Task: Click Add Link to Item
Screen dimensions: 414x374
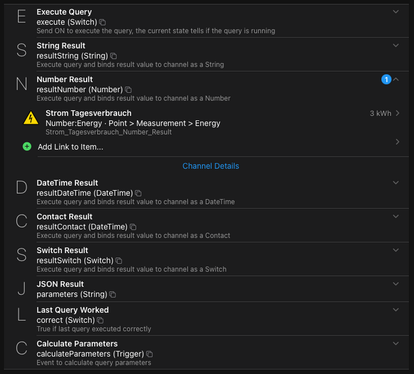Action: pyautogui.click(x=70, y=147)
